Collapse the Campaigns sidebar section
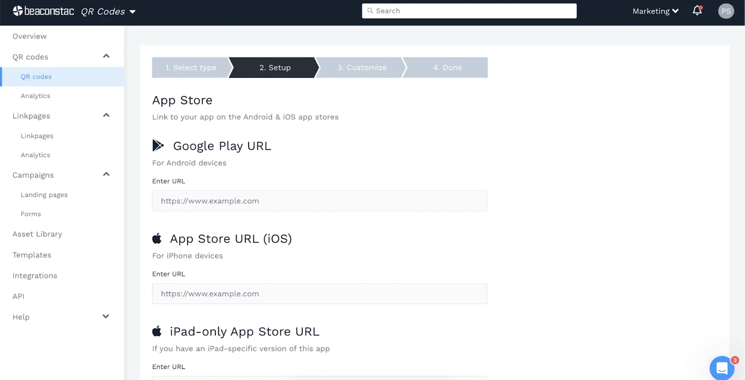 click(106, 175)
